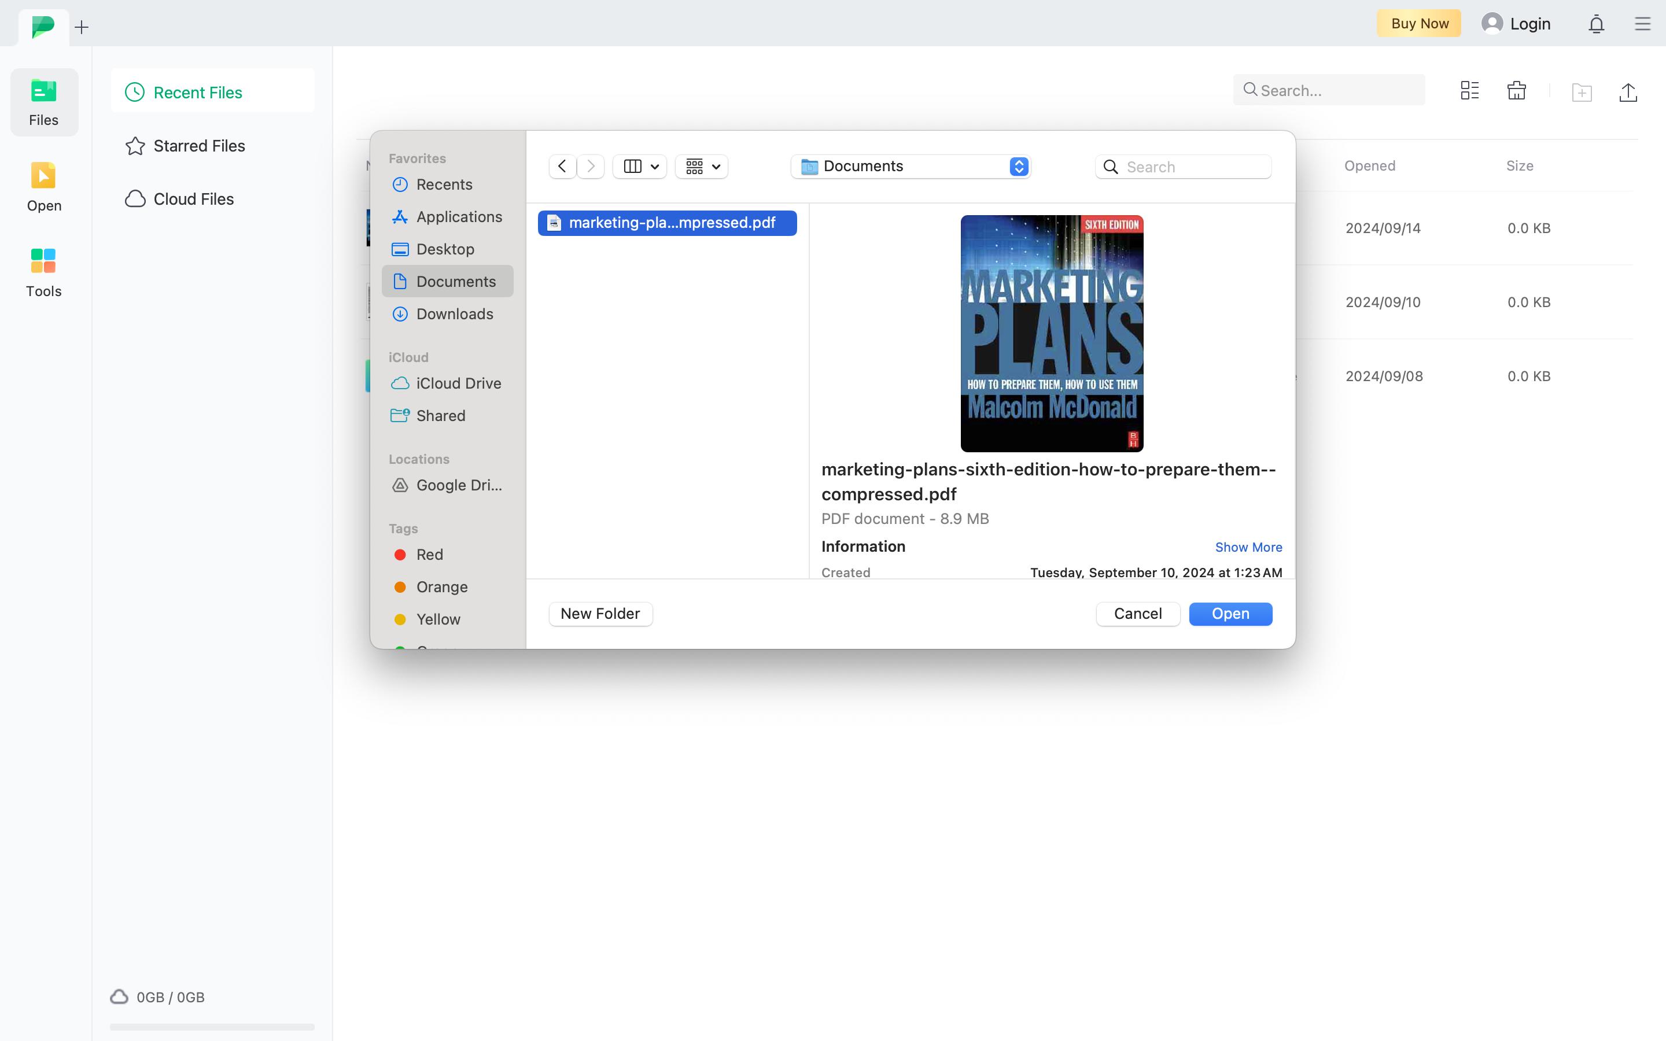Click the 2024/09/14 opened date
The width and height of the screenshot is (1666, 1041).
[1383, 228]
